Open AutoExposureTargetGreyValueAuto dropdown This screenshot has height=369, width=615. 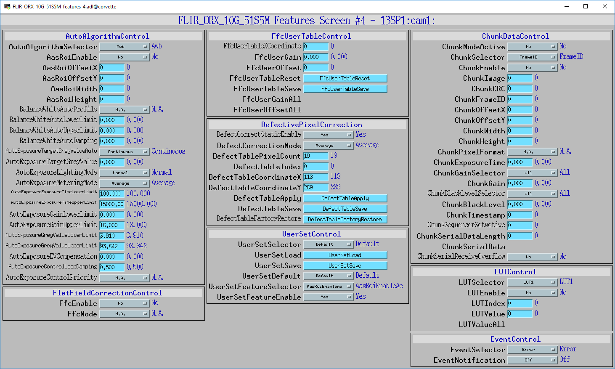tap(125, 152)
